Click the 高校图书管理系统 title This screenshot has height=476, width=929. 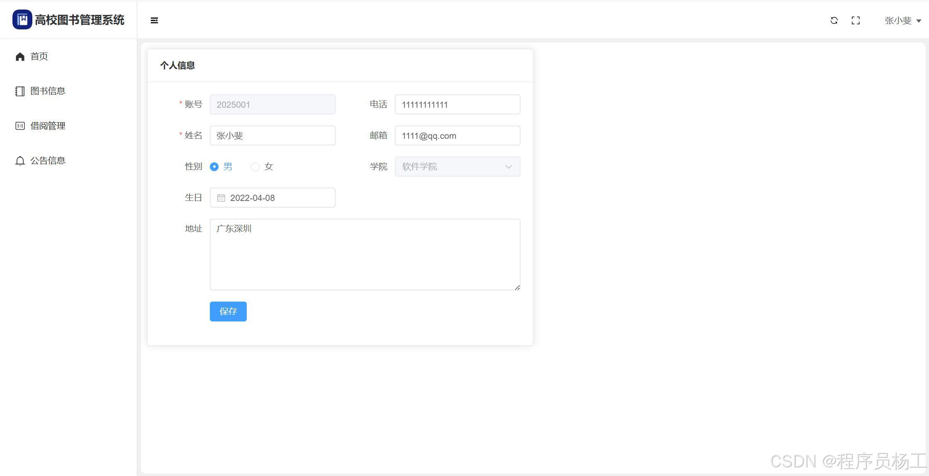80,20
